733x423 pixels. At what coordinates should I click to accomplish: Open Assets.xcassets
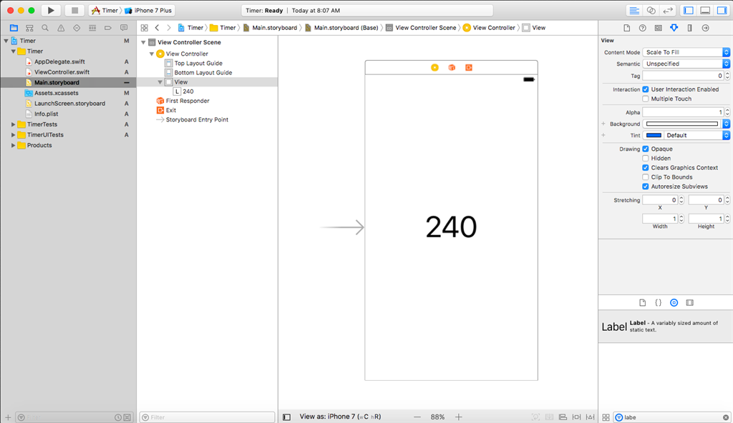coord(56,93)
